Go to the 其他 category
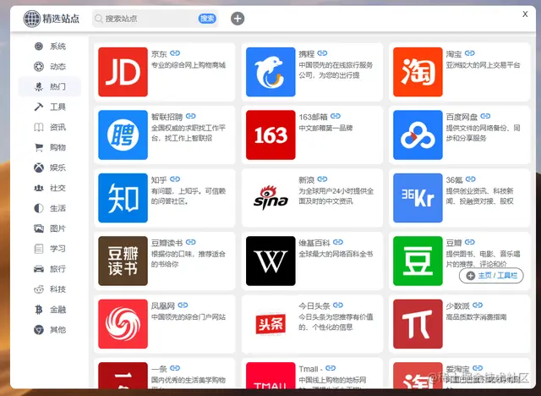541x396 pixels. tap(50, 330)
